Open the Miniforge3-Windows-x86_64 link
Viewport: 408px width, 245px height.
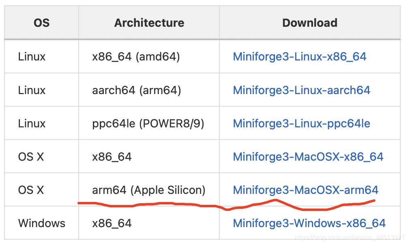[x=309, y=223]
